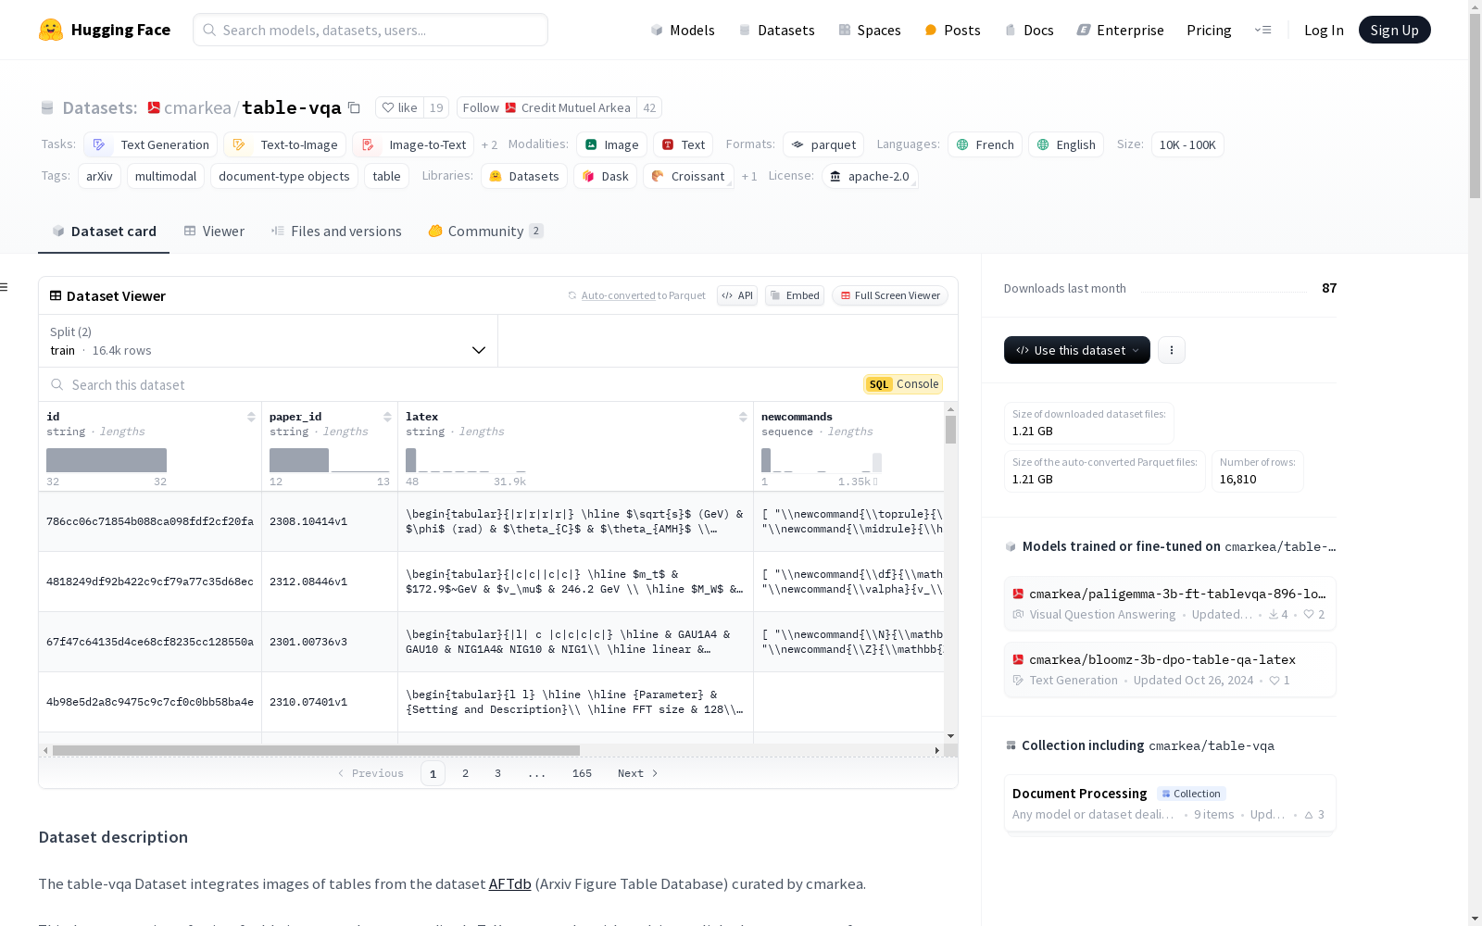Sort the paper_id column
The height and width of the screenshot is (926, 1482).
[387, 417]
